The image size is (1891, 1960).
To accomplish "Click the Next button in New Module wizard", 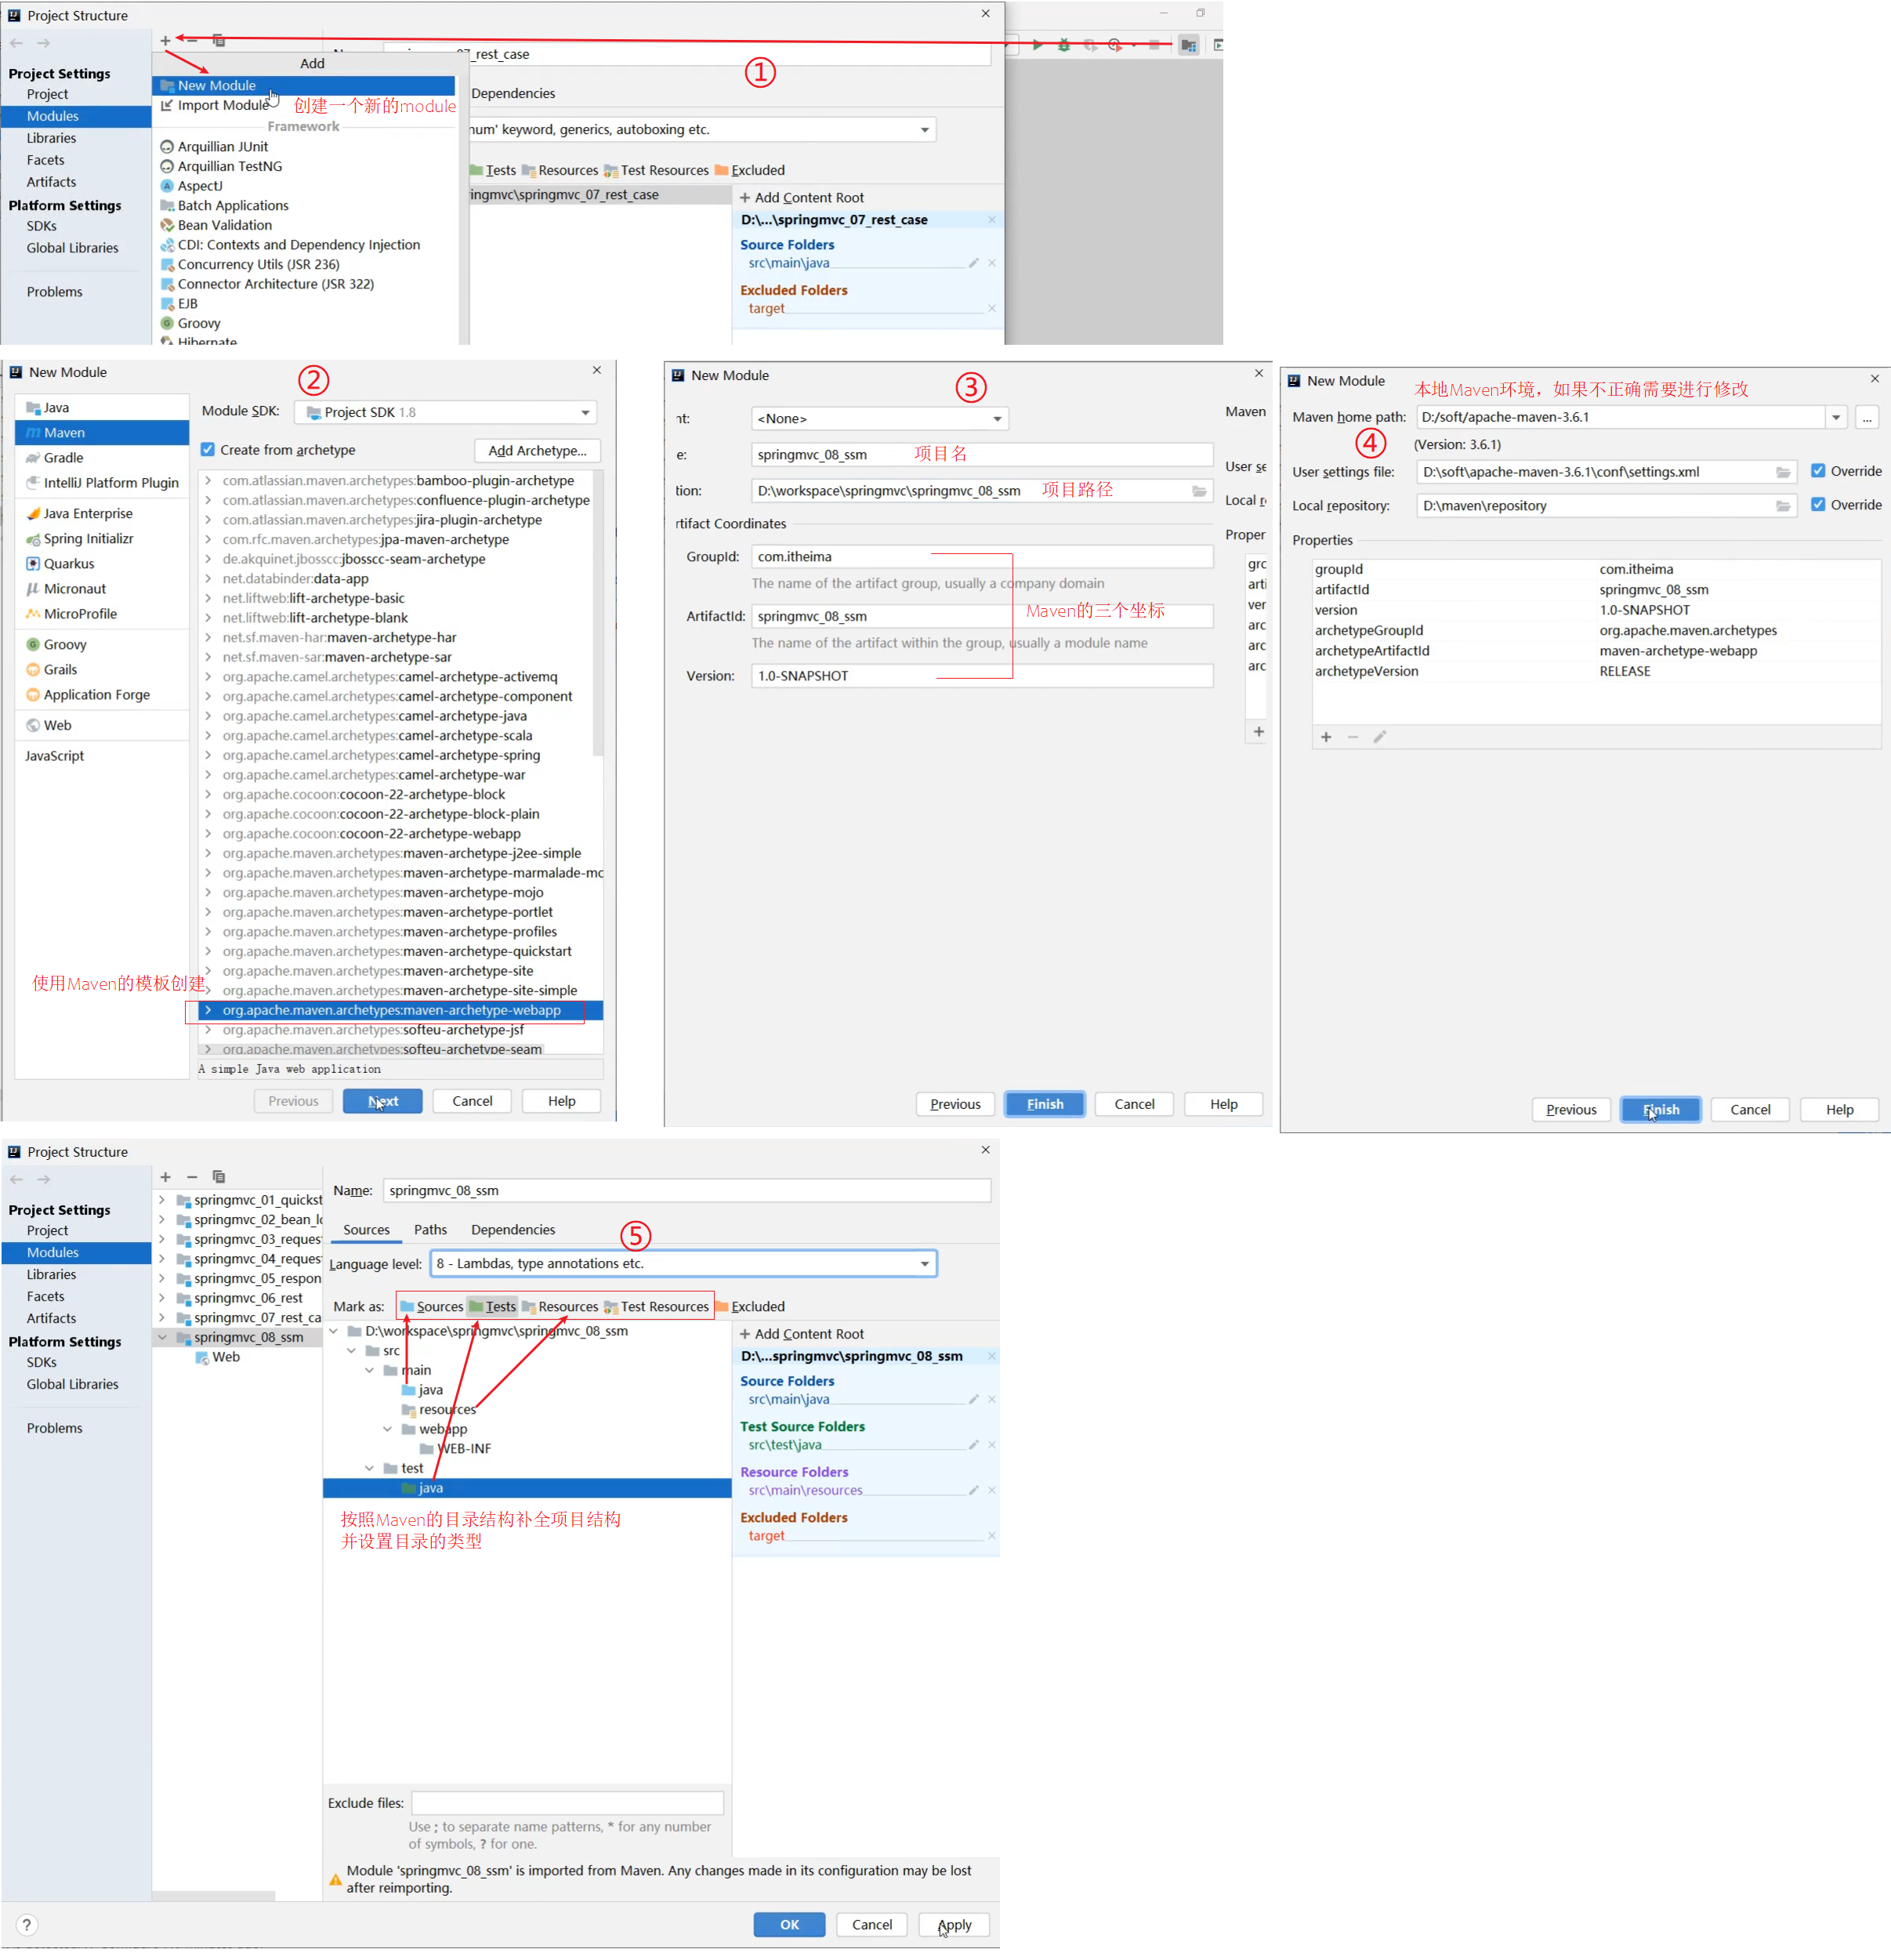I will point(383,1101).
